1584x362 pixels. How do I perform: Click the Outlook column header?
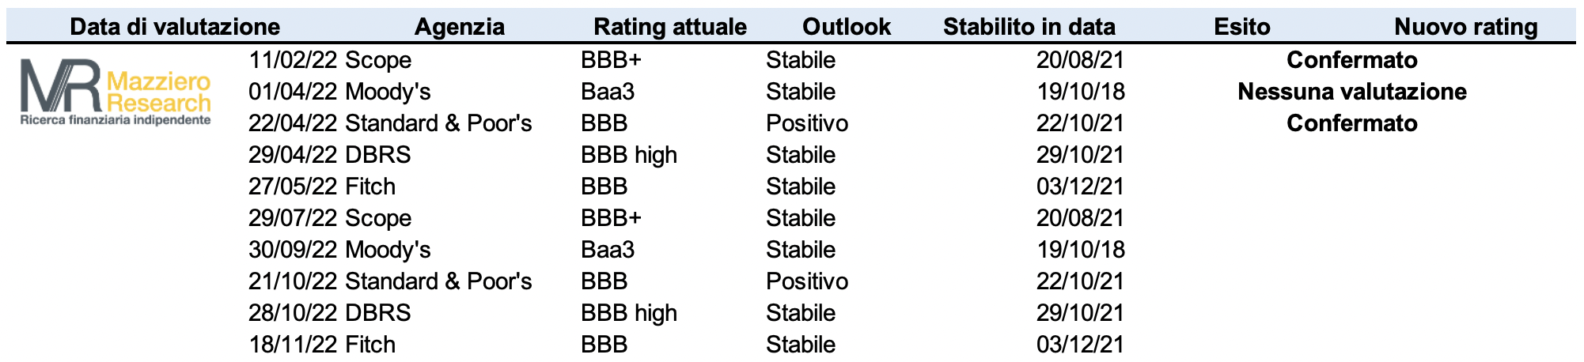[847, 27]
